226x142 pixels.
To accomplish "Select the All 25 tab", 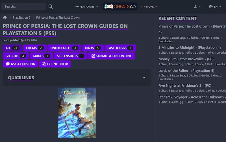I will point(12,48).
